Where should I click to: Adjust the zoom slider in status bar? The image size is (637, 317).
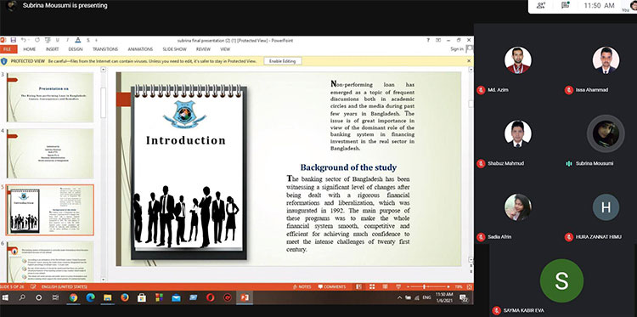point(424,287)
